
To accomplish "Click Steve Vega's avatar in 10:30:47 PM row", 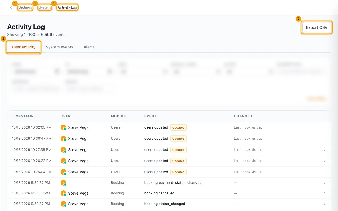I will [63, 139].
